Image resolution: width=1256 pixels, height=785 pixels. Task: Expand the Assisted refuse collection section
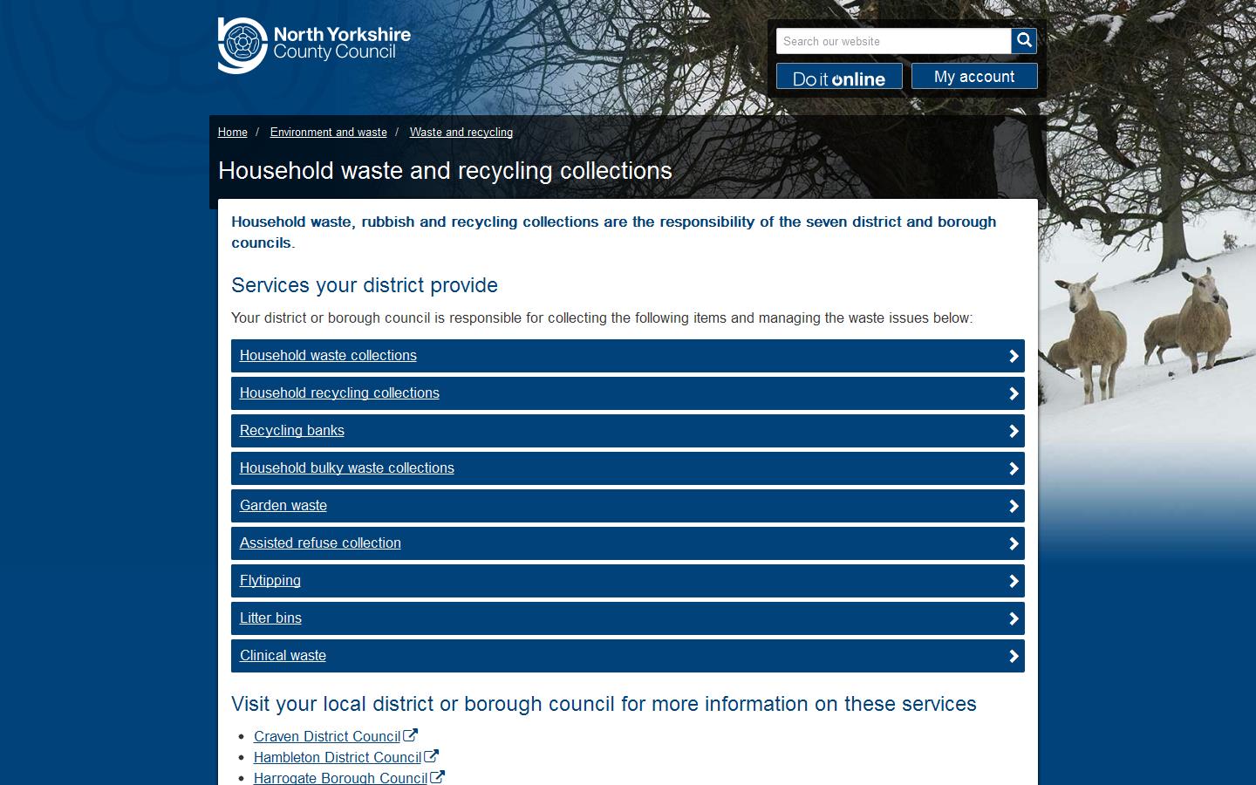click(320, 543)
